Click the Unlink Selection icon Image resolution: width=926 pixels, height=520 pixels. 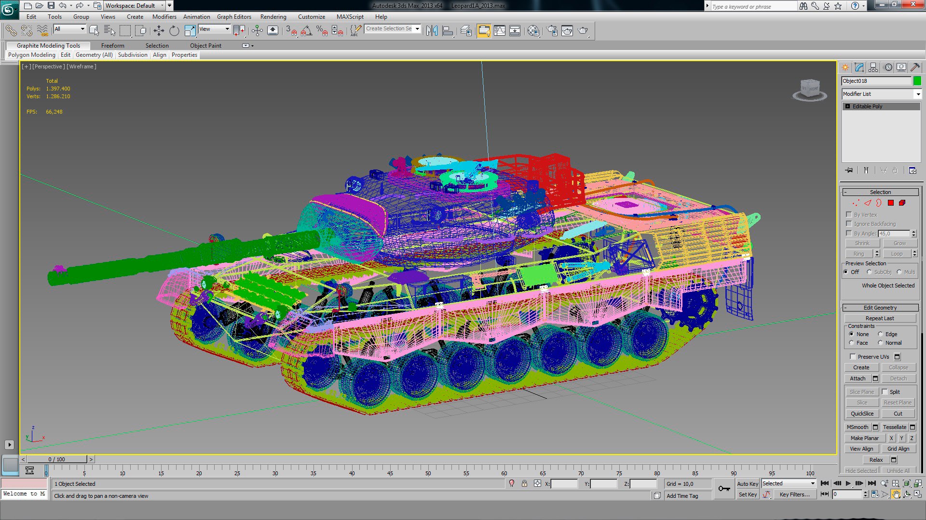click(27, 31)
